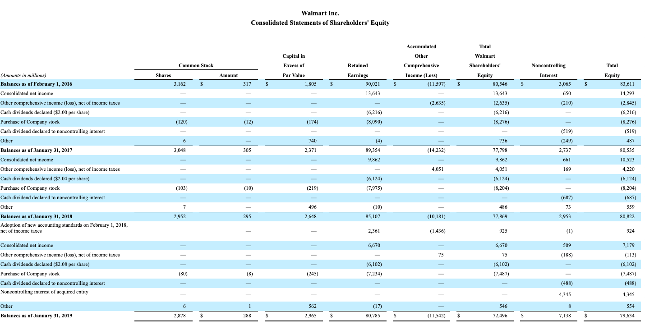Click capital in excess value (245)
Image resolution: width=645 pixels, height=325 pixels.
click(x=312, y=274)
